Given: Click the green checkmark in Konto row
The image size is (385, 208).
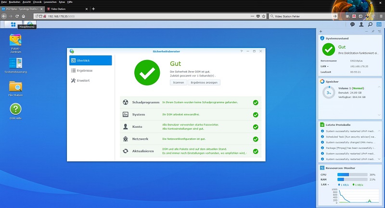Looking at the screenshot, I should tap(256, 127).
